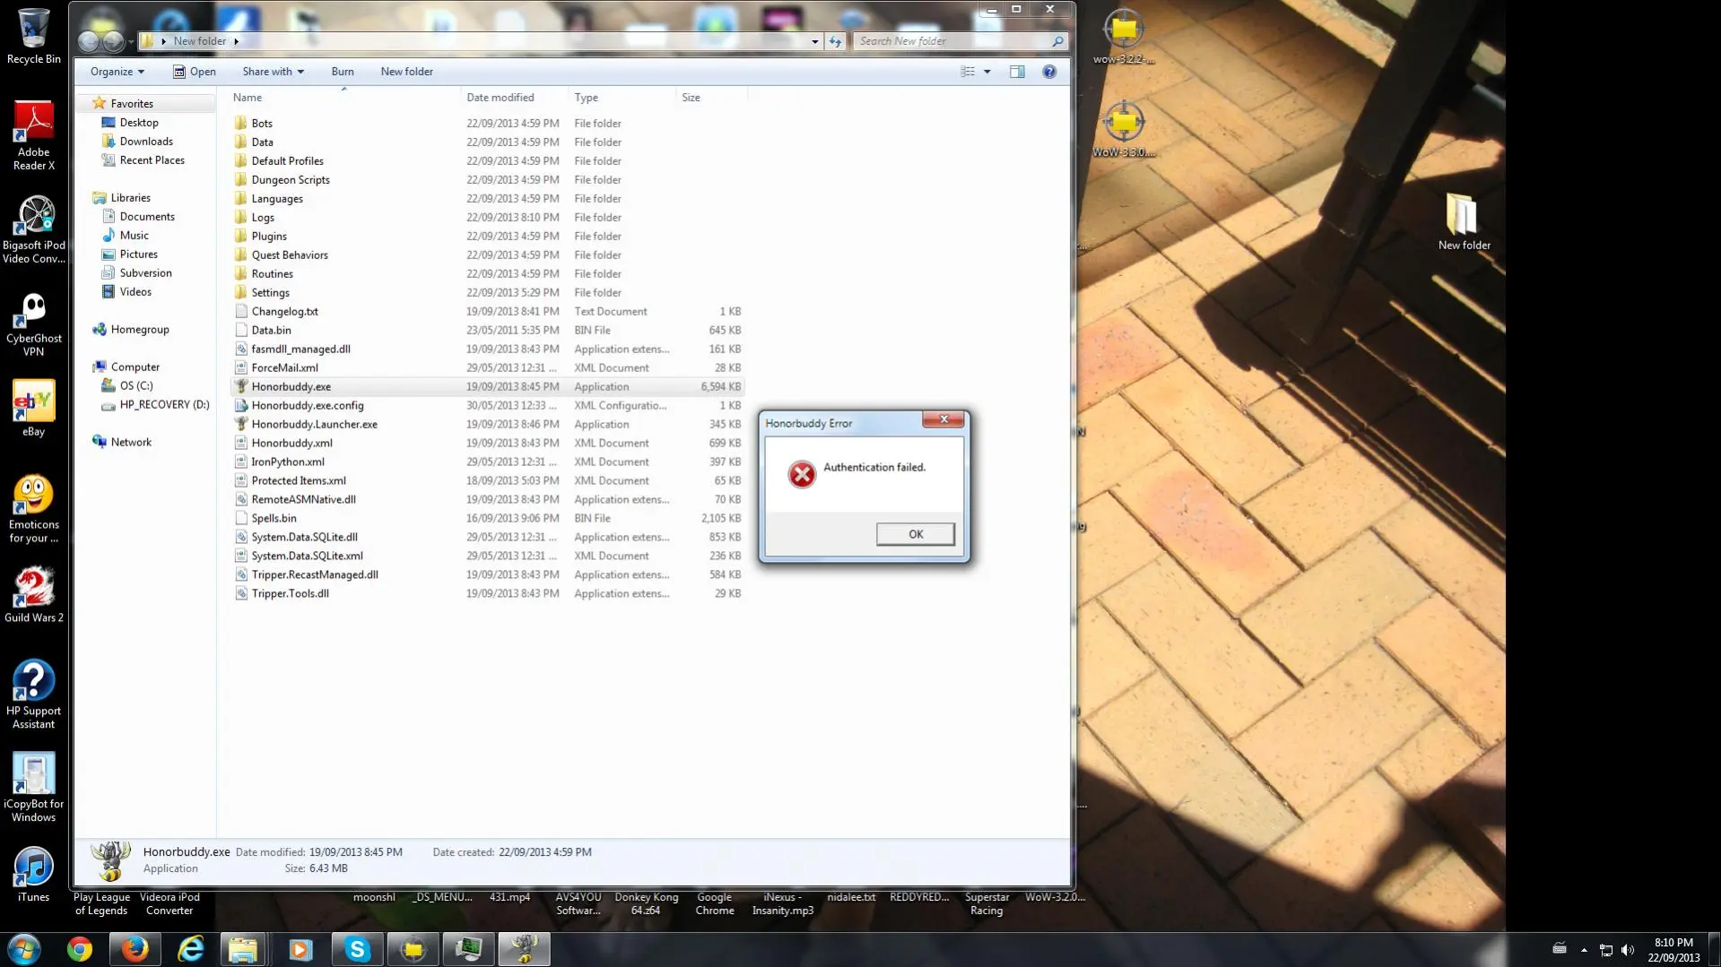Open the Adobe Reader X desktop icon

point(34,134)
